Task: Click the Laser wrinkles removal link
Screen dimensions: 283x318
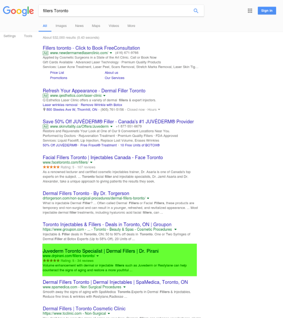Action: (60, 105)
